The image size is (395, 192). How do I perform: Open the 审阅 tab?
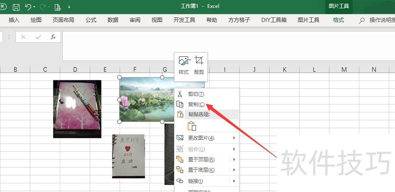135,20
